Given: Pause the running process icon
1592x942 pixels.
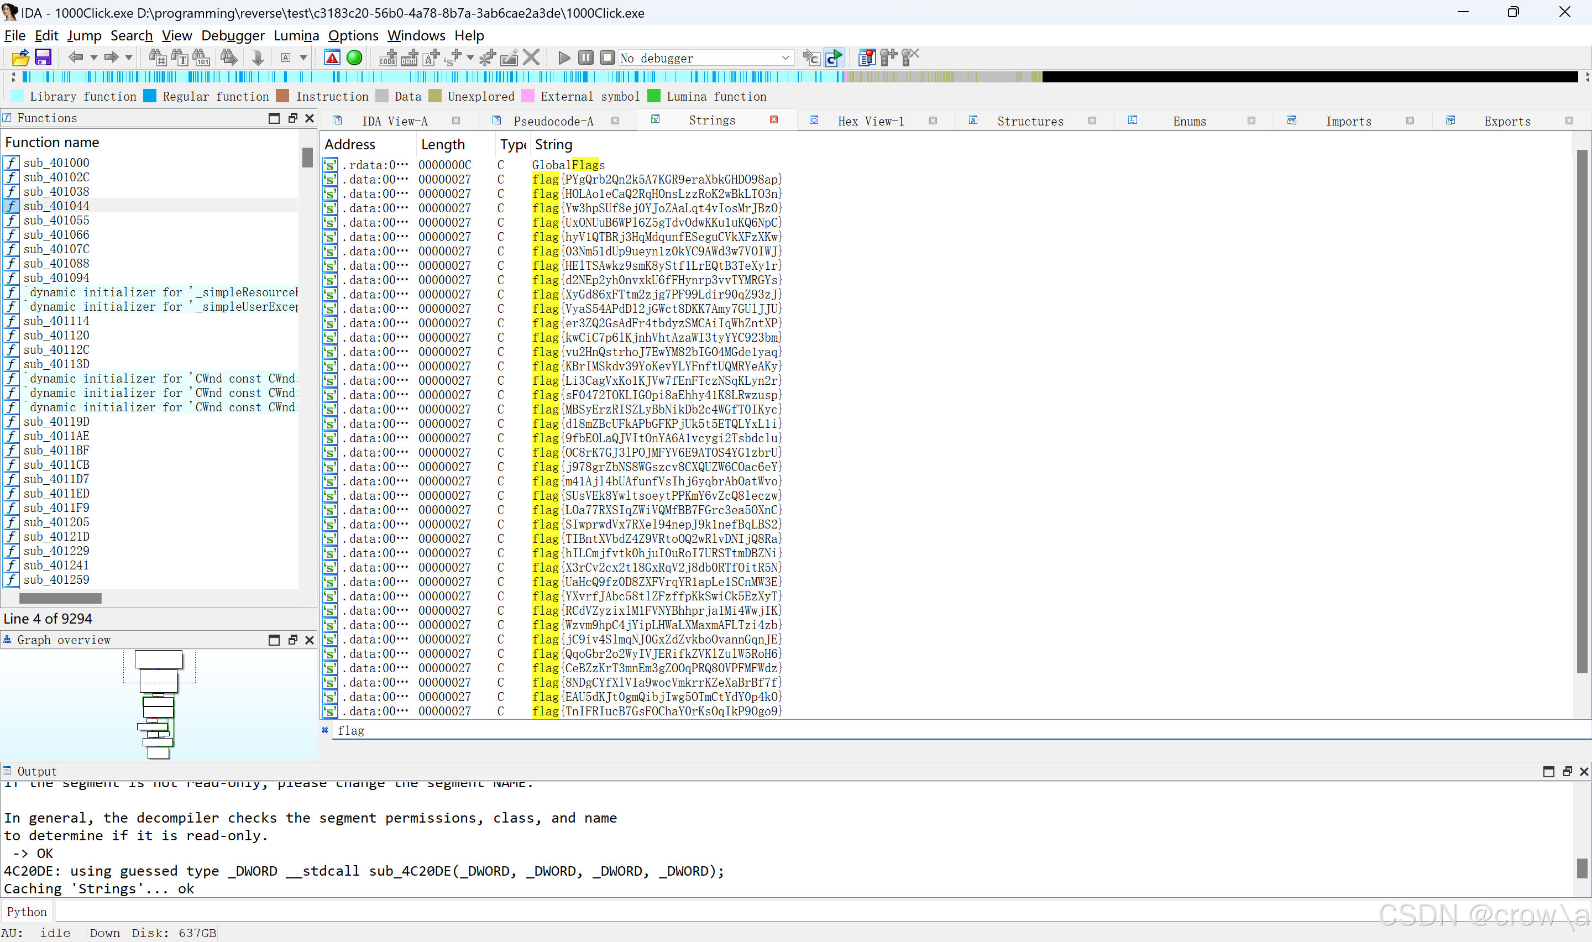Looking at the screenshot, I should point(585,57).
